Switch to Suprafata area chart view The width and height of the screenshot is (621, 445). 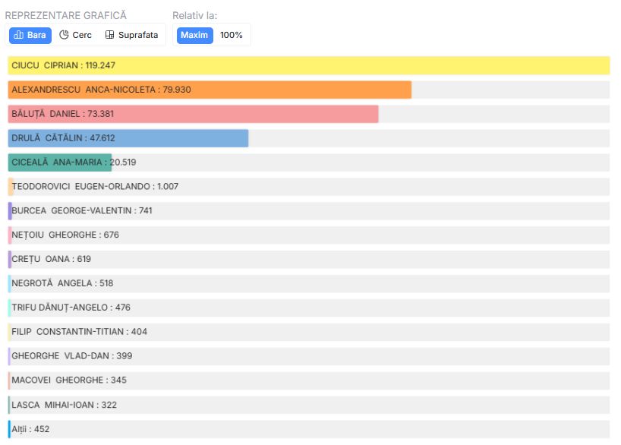[x=131, y=35]
